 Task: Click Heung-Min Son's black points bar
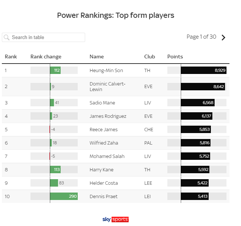click(203, 70)
